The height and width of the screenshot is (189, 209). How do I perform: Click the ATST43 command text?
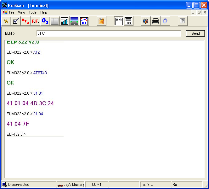[40, 73]
